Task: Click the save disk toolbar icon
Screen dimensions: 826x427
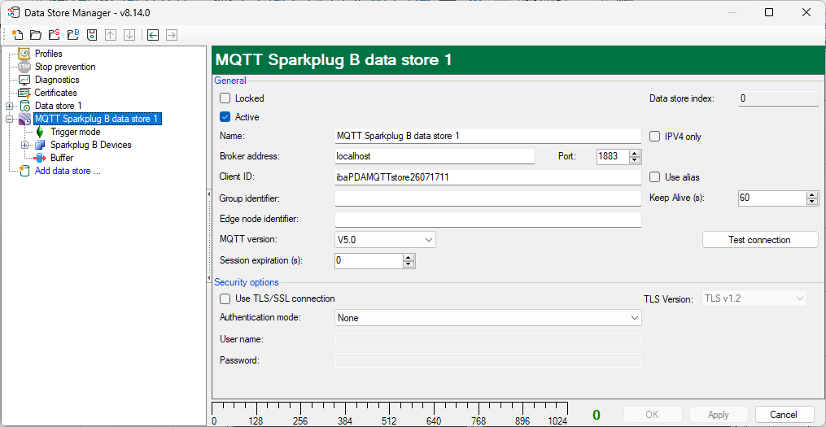Action: click(92, 35)
